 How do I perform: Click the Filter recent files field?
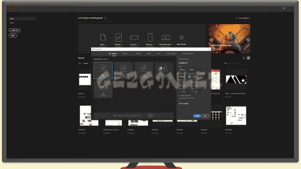click(x=239, y=63)
